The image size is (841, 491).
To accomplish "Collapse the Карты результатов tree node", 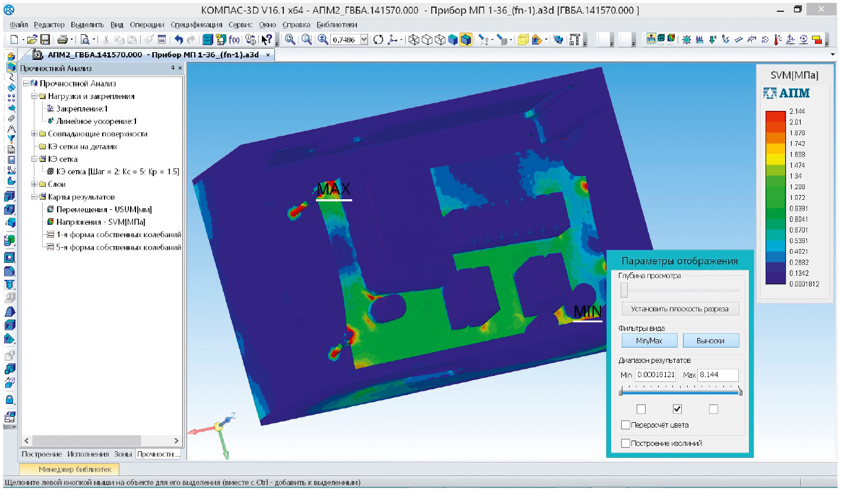I will click(x=34, y=197).
